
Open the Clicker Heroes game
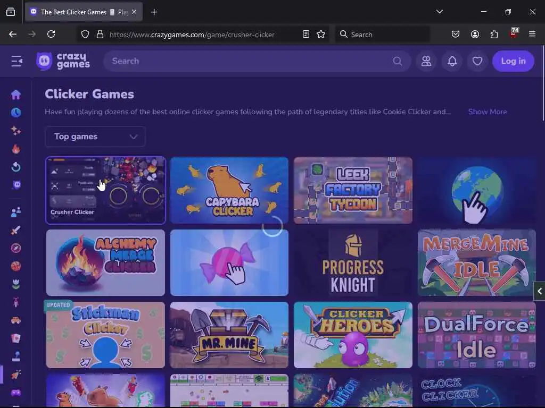[353, 335]
